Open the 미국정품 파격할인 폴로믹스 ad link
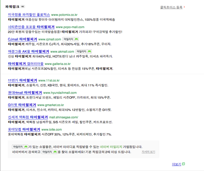204x171 pixels. 29,14
